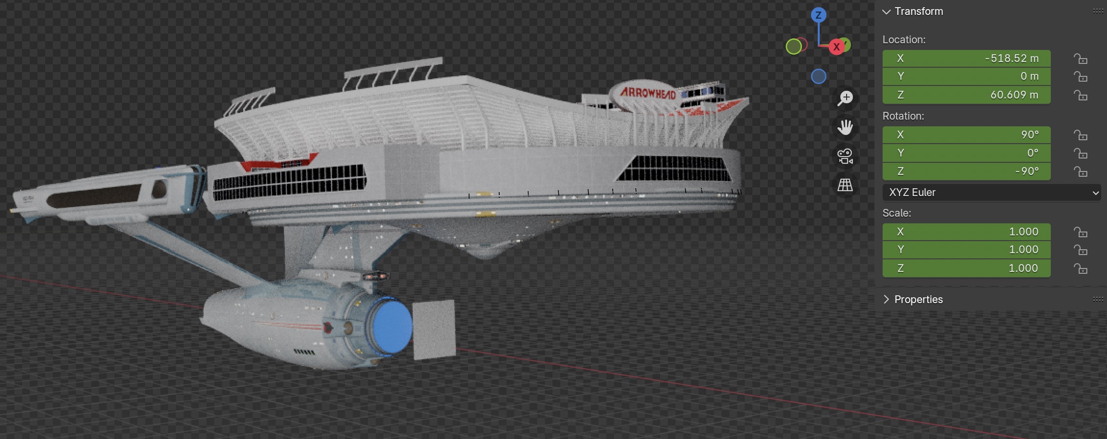Click the blue Z axis gizmo handle

pos(818,15)
